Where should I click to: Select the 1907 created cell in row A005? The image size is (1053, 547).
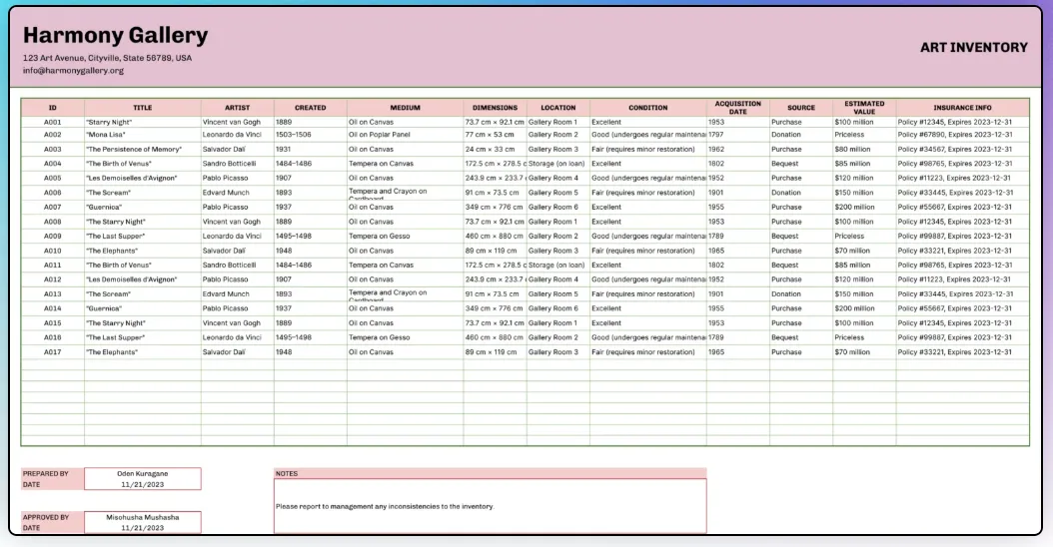[311, 178]
